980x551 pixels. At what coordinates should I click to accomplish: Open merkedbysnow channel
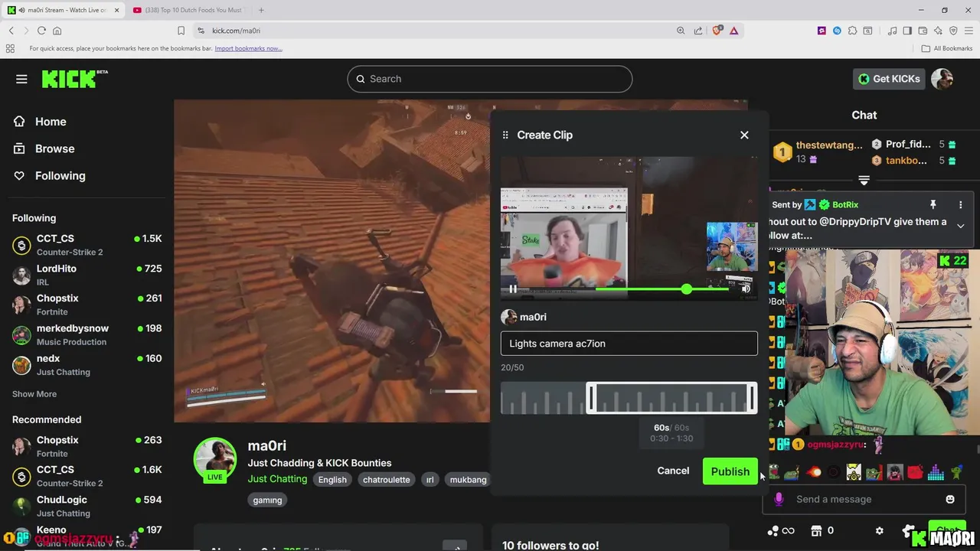point(87,334)
